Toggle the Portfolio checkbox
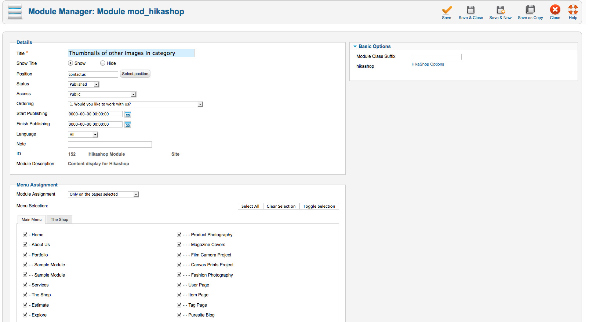 tap(25, 255)
